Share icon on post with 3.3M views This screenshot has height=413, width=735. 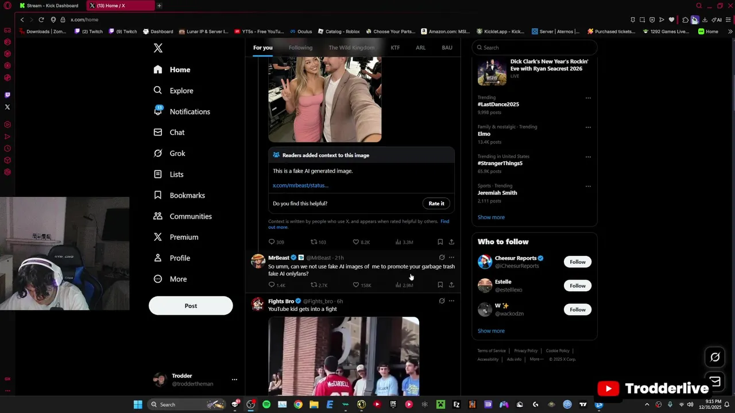451,242
